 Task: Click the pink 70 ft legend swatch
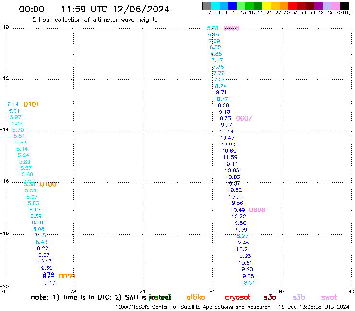336,6
